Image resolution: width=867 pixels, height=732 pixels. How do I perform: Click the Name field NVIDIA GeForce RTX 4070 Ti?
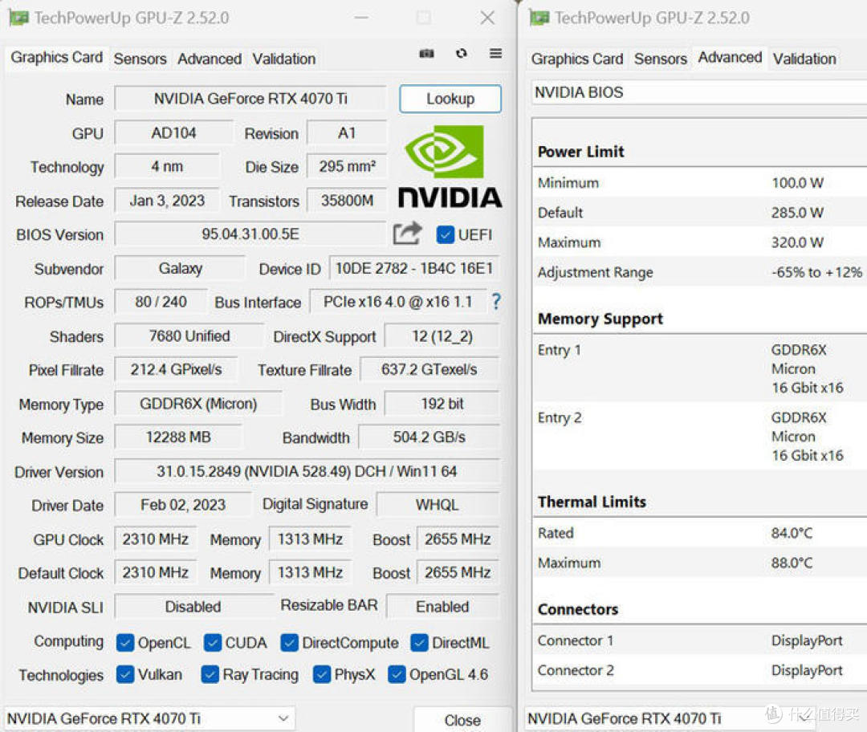pyautogui.click(x=250, y=99)
